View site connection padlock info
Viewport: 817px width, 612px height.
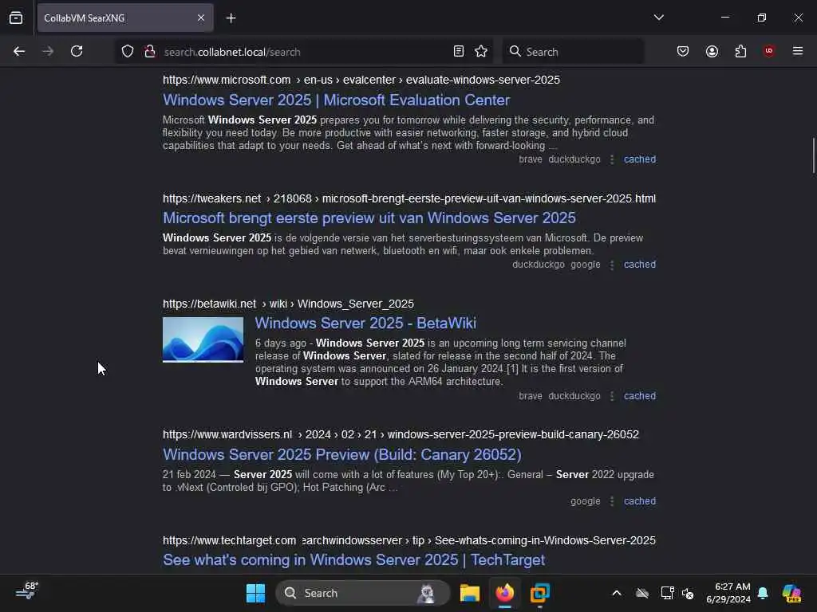pyautogui.click(x=149, y=51)
